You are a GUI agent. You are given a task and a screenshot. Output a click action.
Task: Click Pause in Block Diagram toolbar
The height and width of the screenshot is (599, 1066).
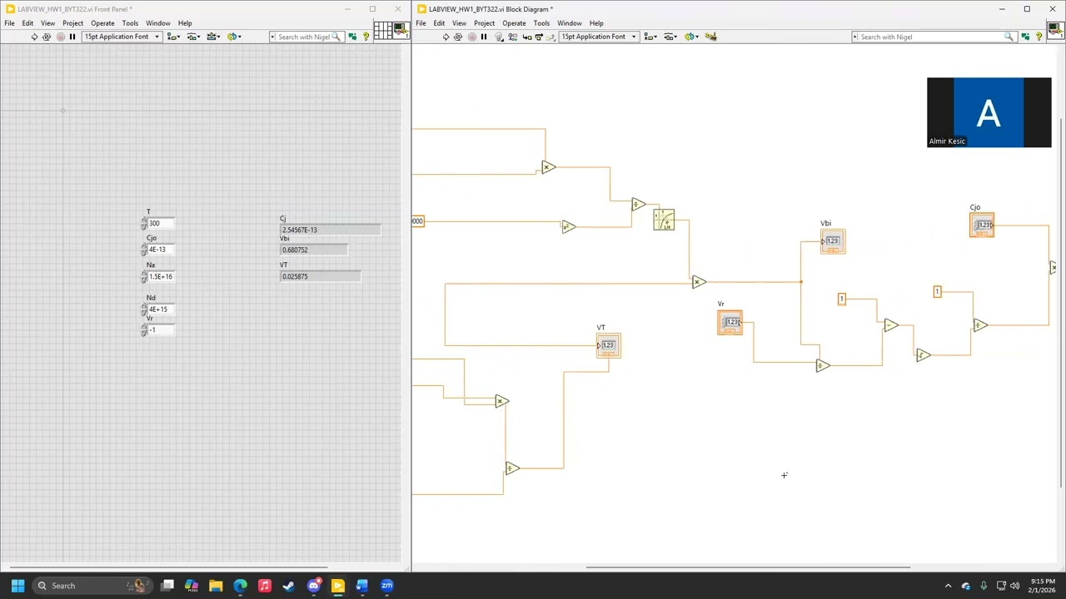click(x=484, y=37)
